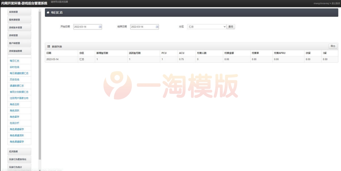
Task: Open the 实时在线 page link
Action: point(14,67)
